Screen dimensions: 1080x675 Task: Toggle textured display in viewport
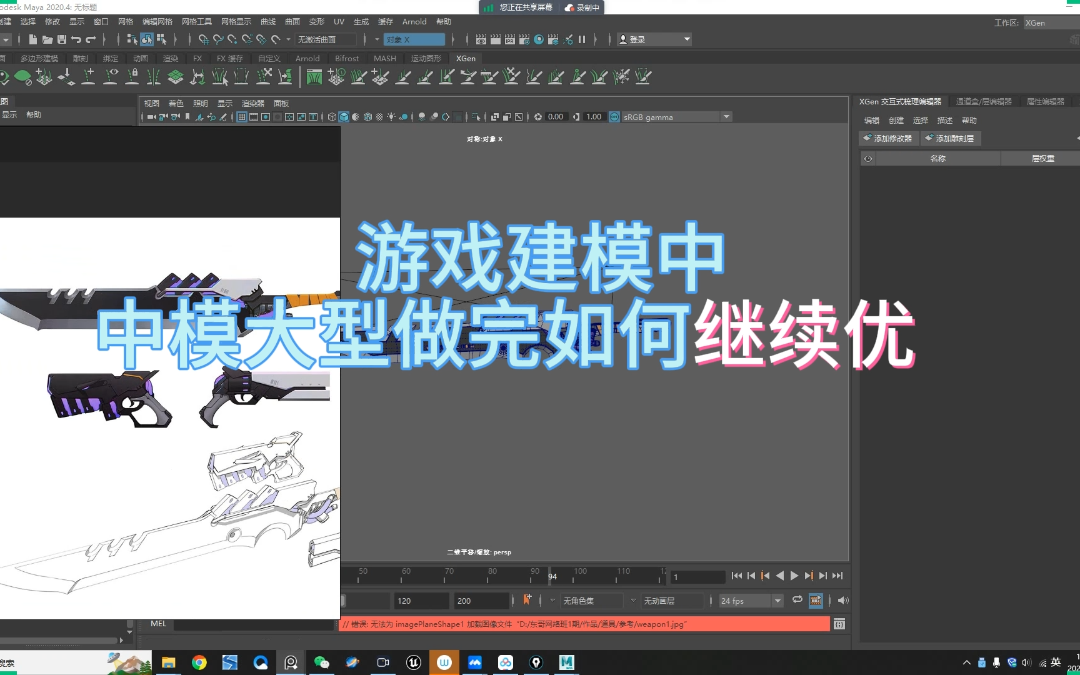(x=379, y=117)
